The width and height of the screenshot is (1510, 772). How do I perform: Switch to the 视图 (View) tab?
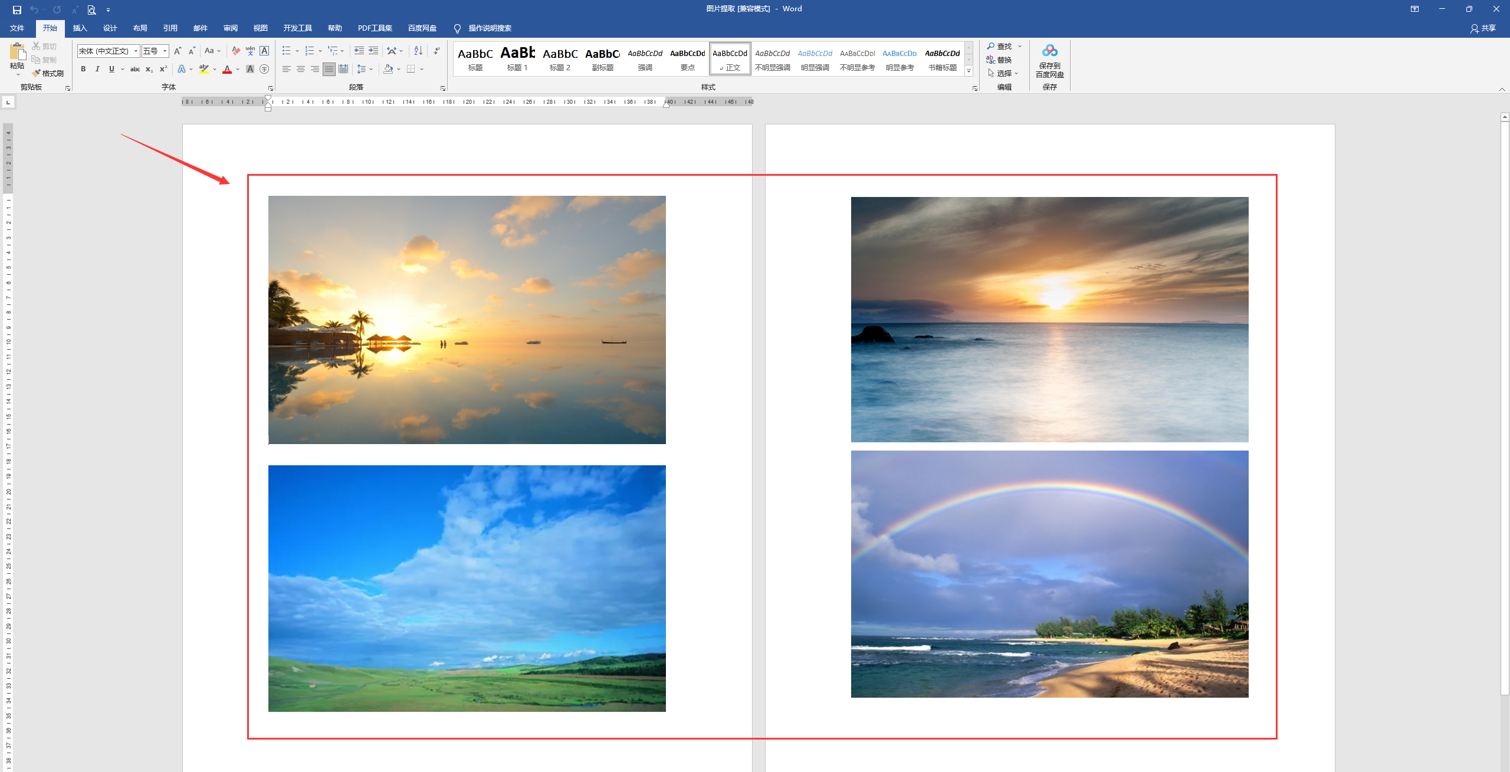tap(260, 28)
